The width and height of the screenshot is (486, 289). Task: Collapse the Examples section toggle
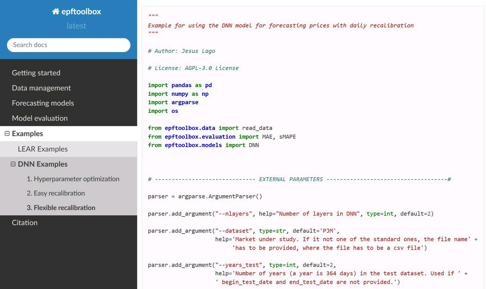7,134
